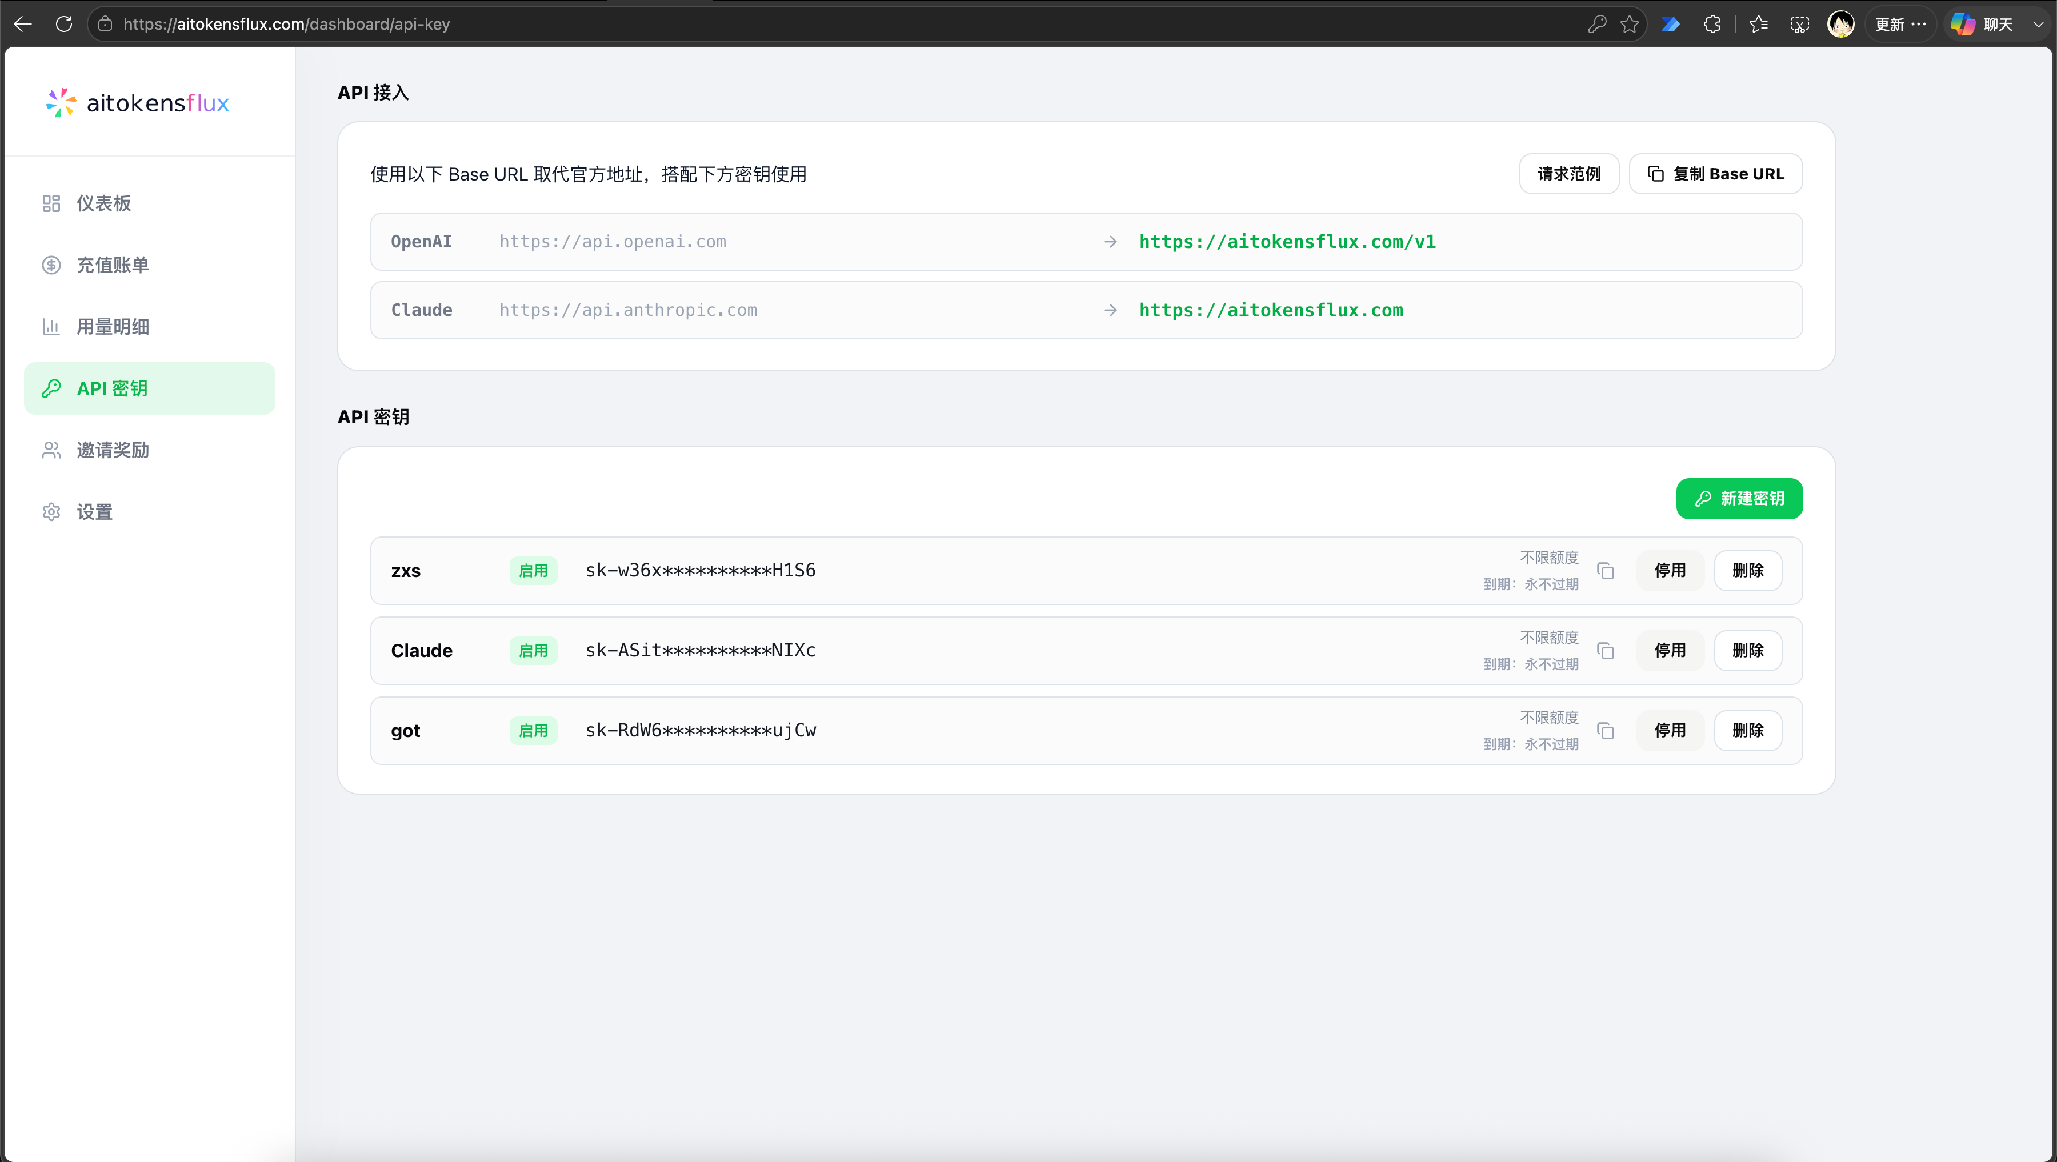Click the 启用 badge on zxs row
The image size is (2057, 1162).
click(x=534, y=571)
